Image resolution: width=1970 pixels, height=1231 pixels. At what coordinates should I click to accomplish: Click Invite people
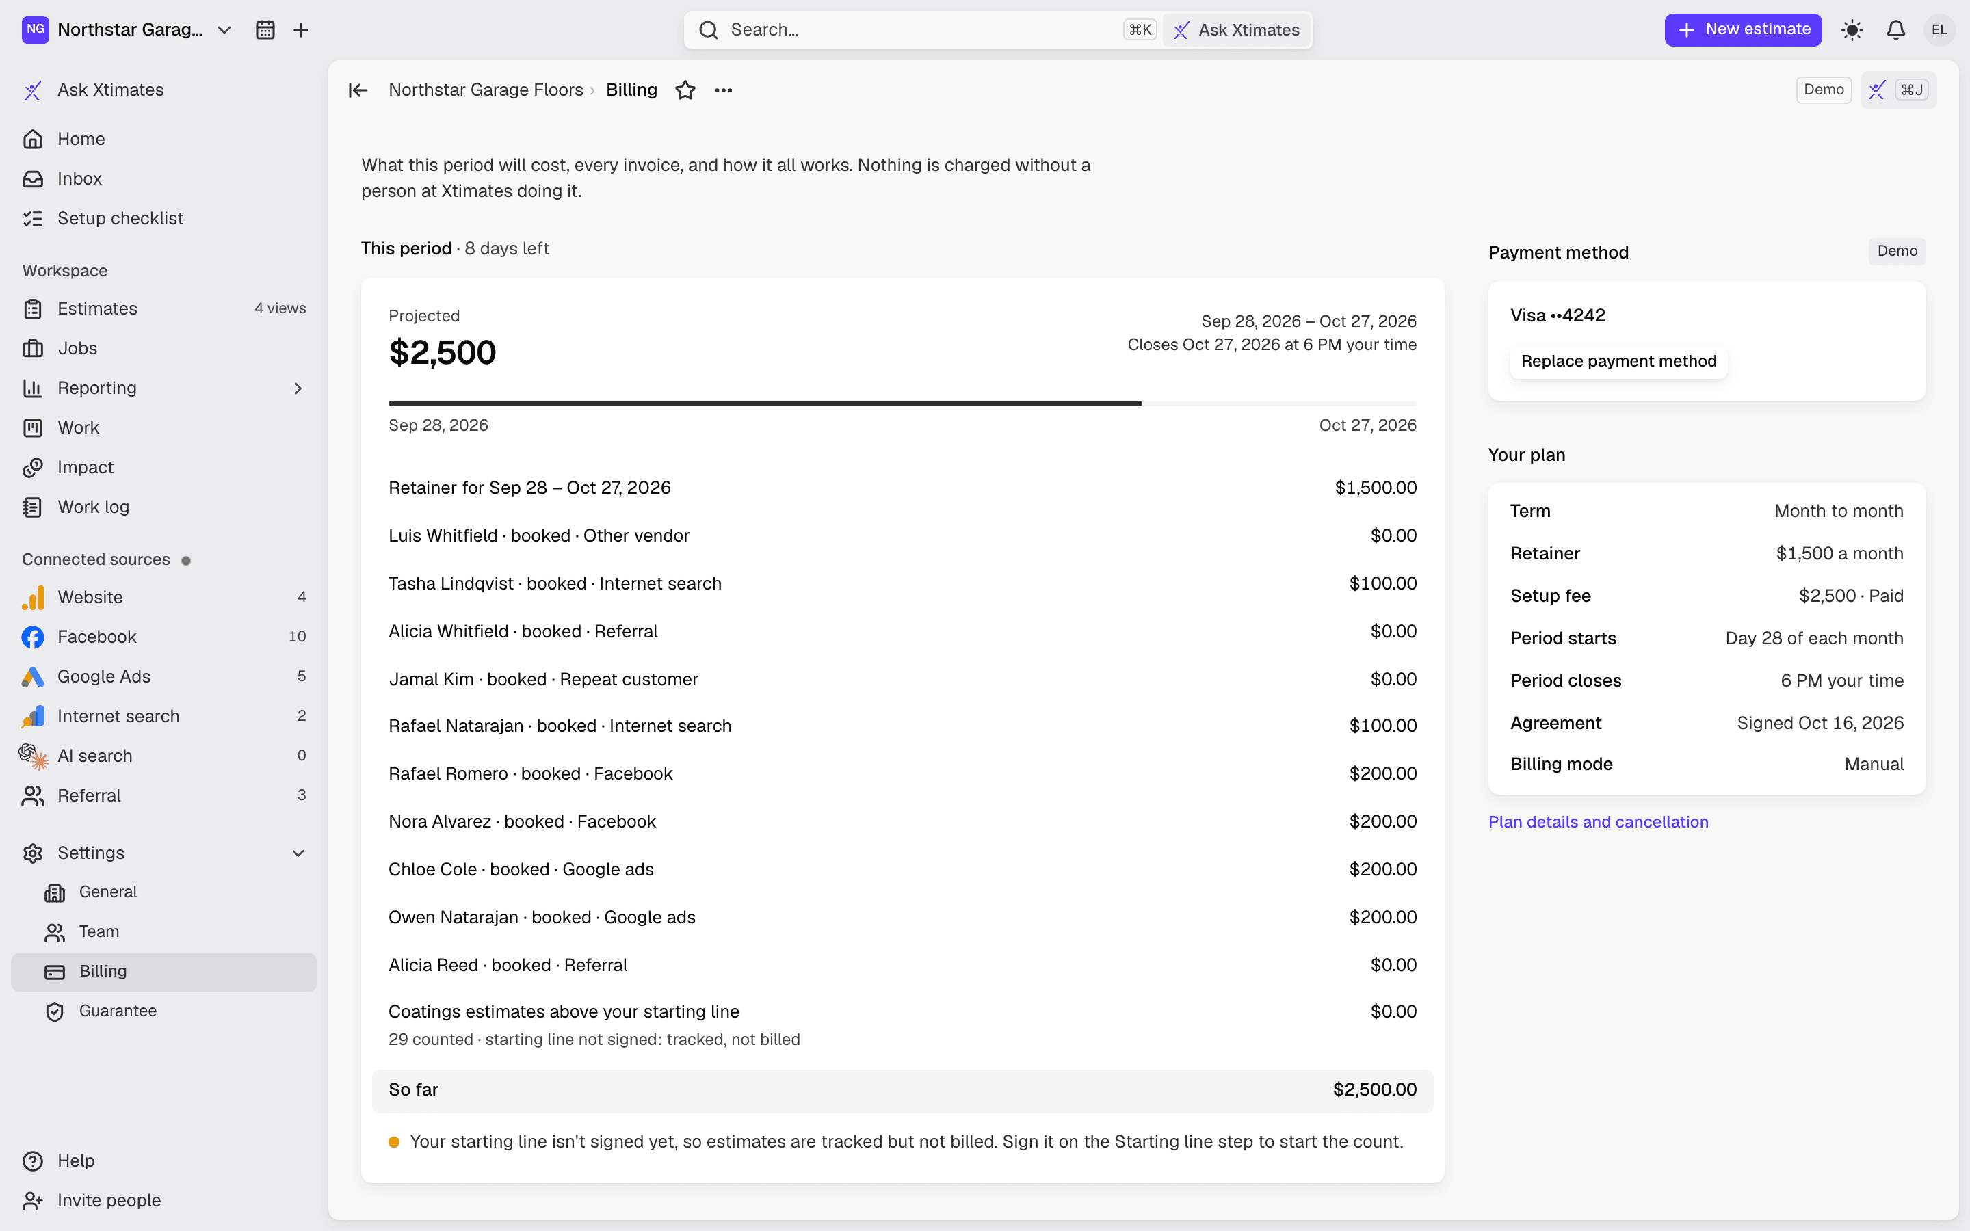tap(163, 1201)
